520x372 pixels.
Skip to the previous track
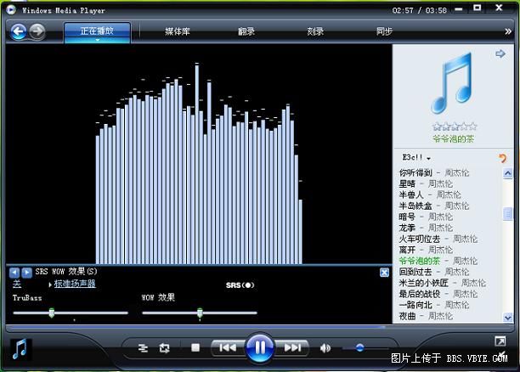click(x=228, y=347)
